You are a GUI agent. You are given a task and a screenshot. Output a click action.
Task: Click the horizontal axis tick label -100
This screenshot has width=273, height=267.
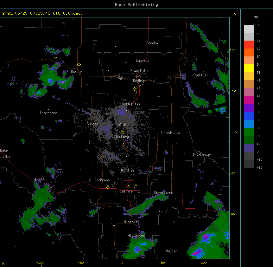[x=40, y=263]
